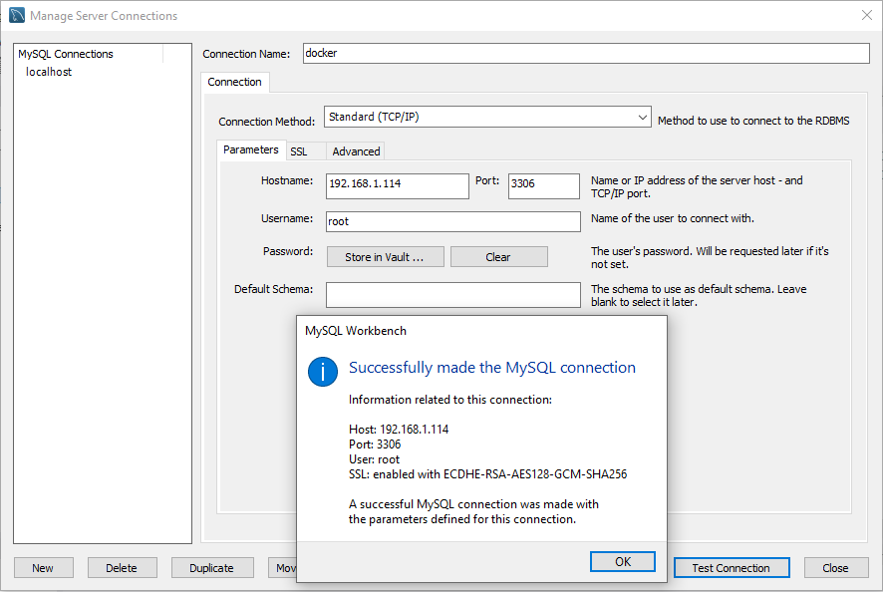Clear the stored password
The width and height of the screenshot is (883, 592).
498,257
